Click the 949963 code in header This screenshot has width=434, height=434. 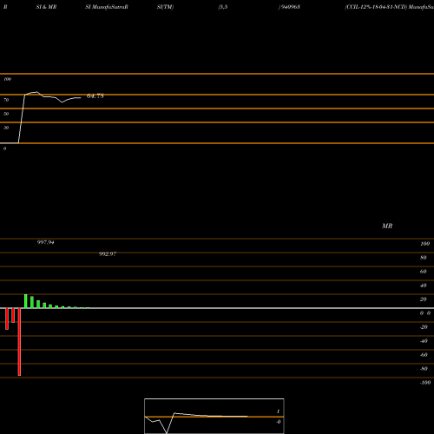coord(290,7)
